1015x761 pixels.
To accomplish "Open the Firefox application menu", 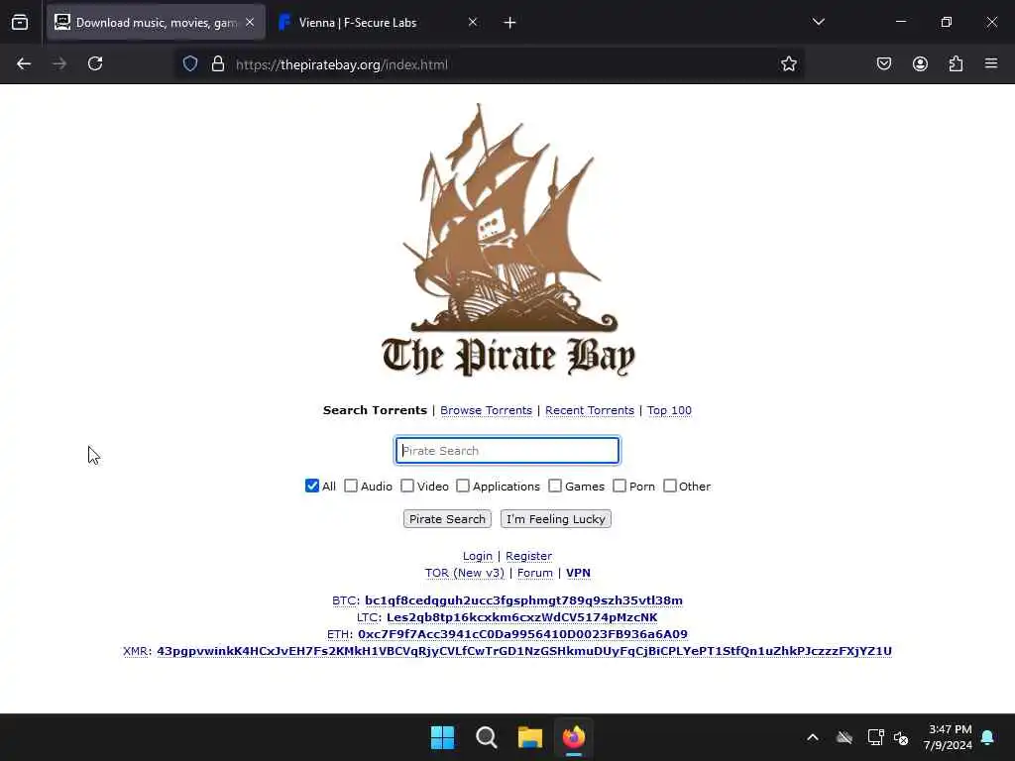I will click(x=991, y=63).
